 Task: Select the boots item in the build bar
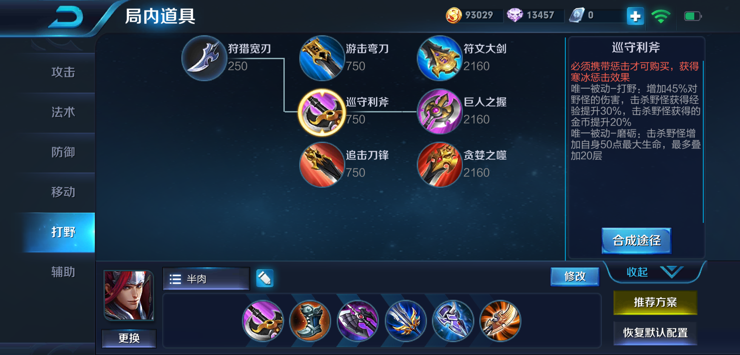310,321
